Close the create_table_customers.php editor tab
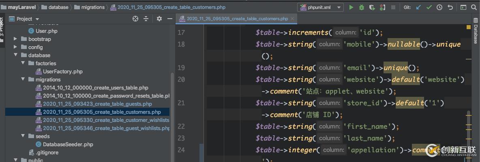The height and width of the screenshot is (162, 480). [x=292, y=19]
